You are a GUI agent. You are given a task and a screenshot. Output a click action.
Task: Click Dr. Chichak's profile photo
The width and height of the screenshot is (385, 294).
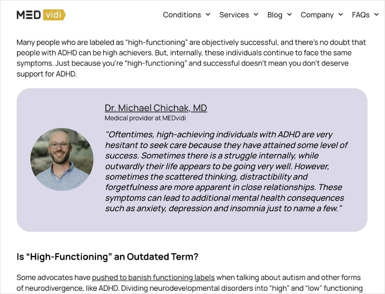click(x=62, y=158)
